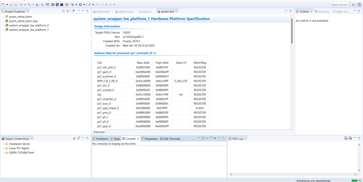
Task: Expand the pcam_vdma_hdmi project
Action: 3,17
